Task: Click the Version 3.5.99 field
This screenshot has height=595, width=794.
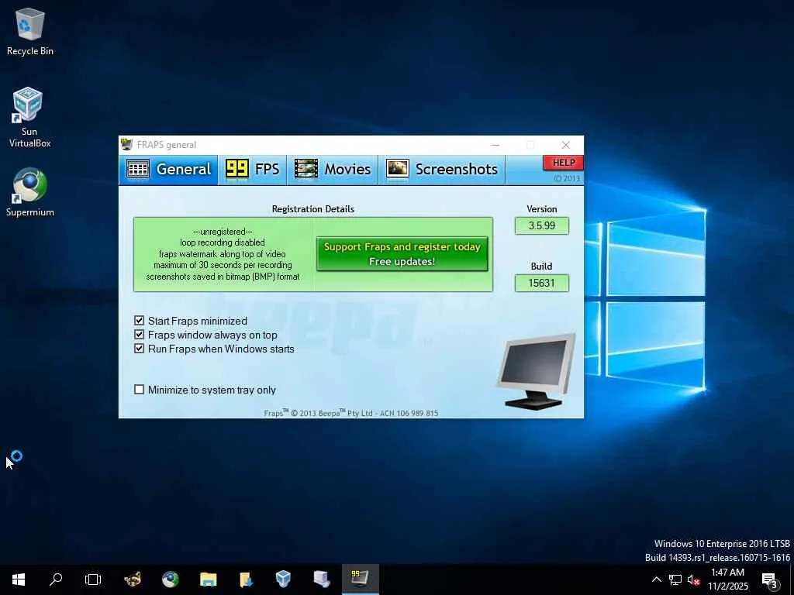Action: 542,225
